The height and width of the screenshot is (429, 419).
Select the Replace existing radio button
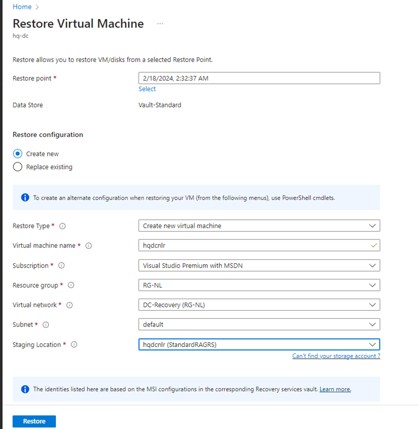[x=18, y=167]
